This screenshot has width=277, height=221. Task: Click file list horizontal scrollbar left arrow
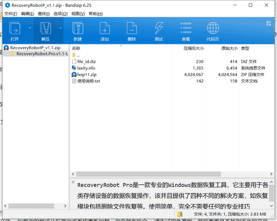pyautogui.click(x=73, y=174)
